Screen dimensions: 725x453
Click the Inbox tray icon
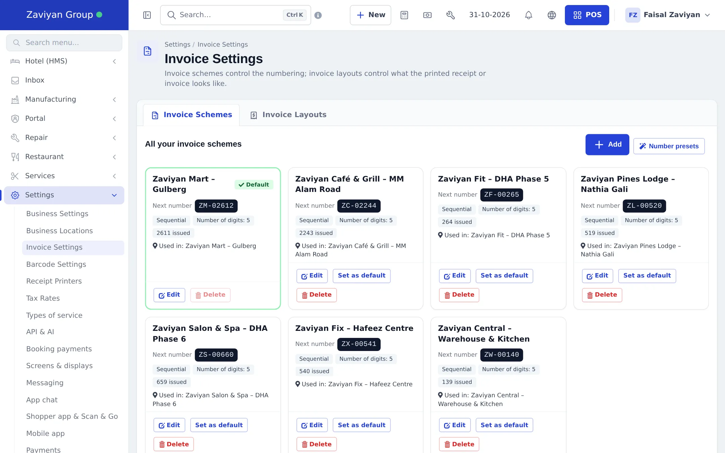15,80
